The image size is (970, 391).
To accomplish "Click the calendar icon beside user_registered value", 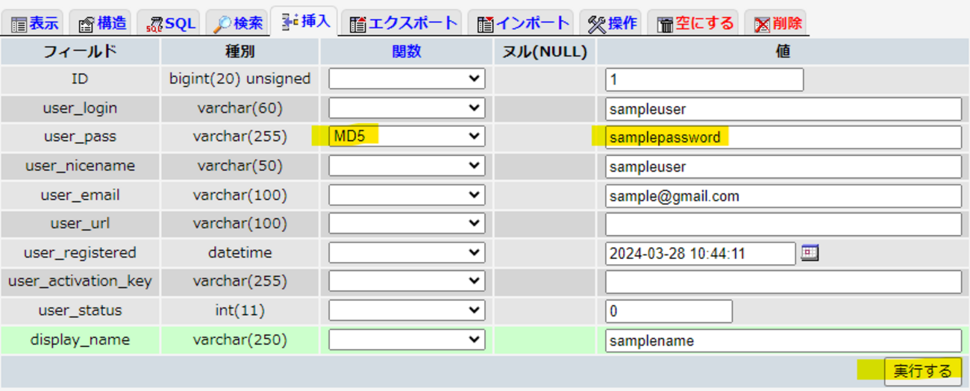I will click(x=810, y=253).
